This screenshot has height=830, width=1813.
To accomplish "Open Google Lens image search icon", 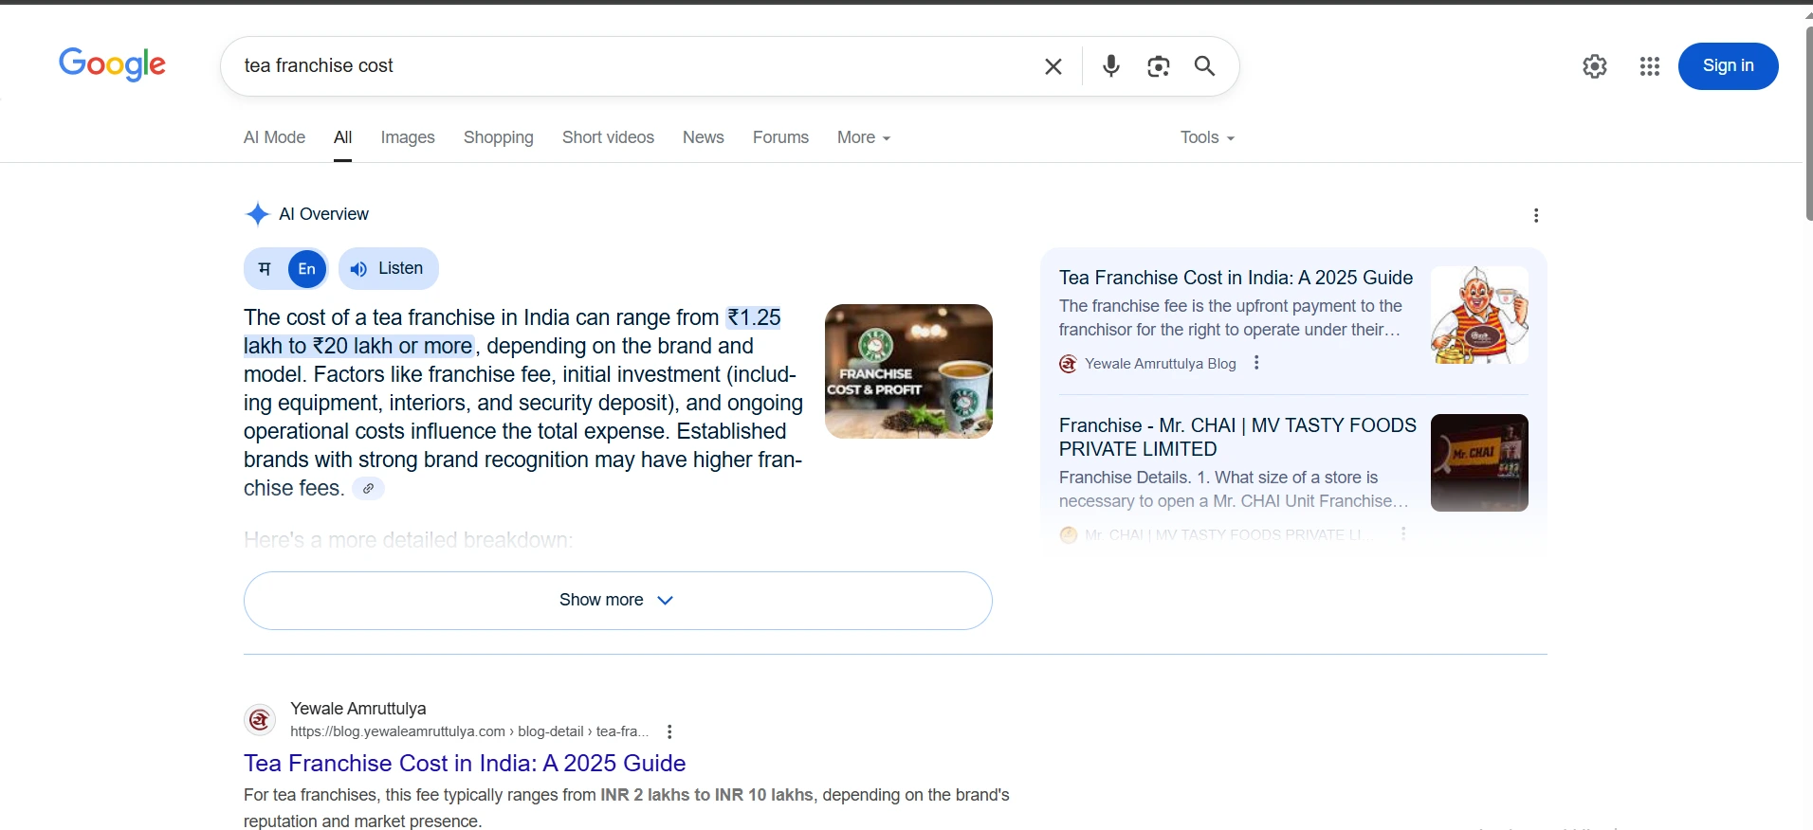I will pyautogui.click(x=1158, y=66).
